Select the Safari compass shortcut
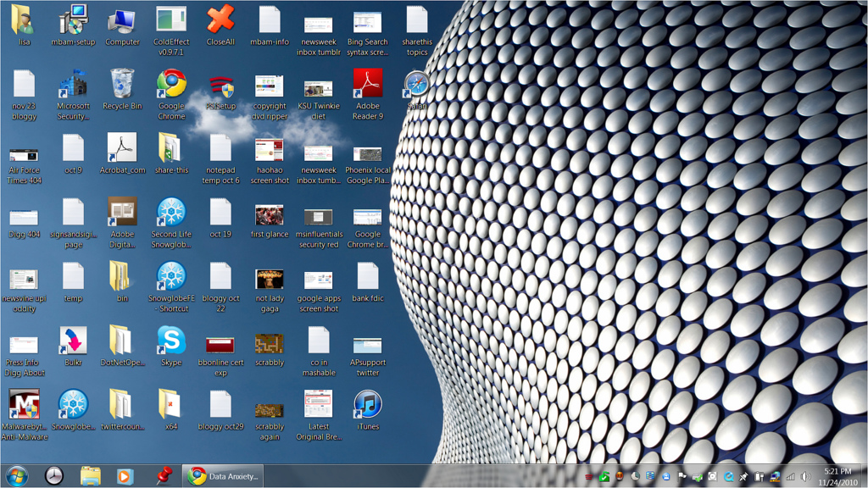The image size is (868, 488). click(416, 89)
